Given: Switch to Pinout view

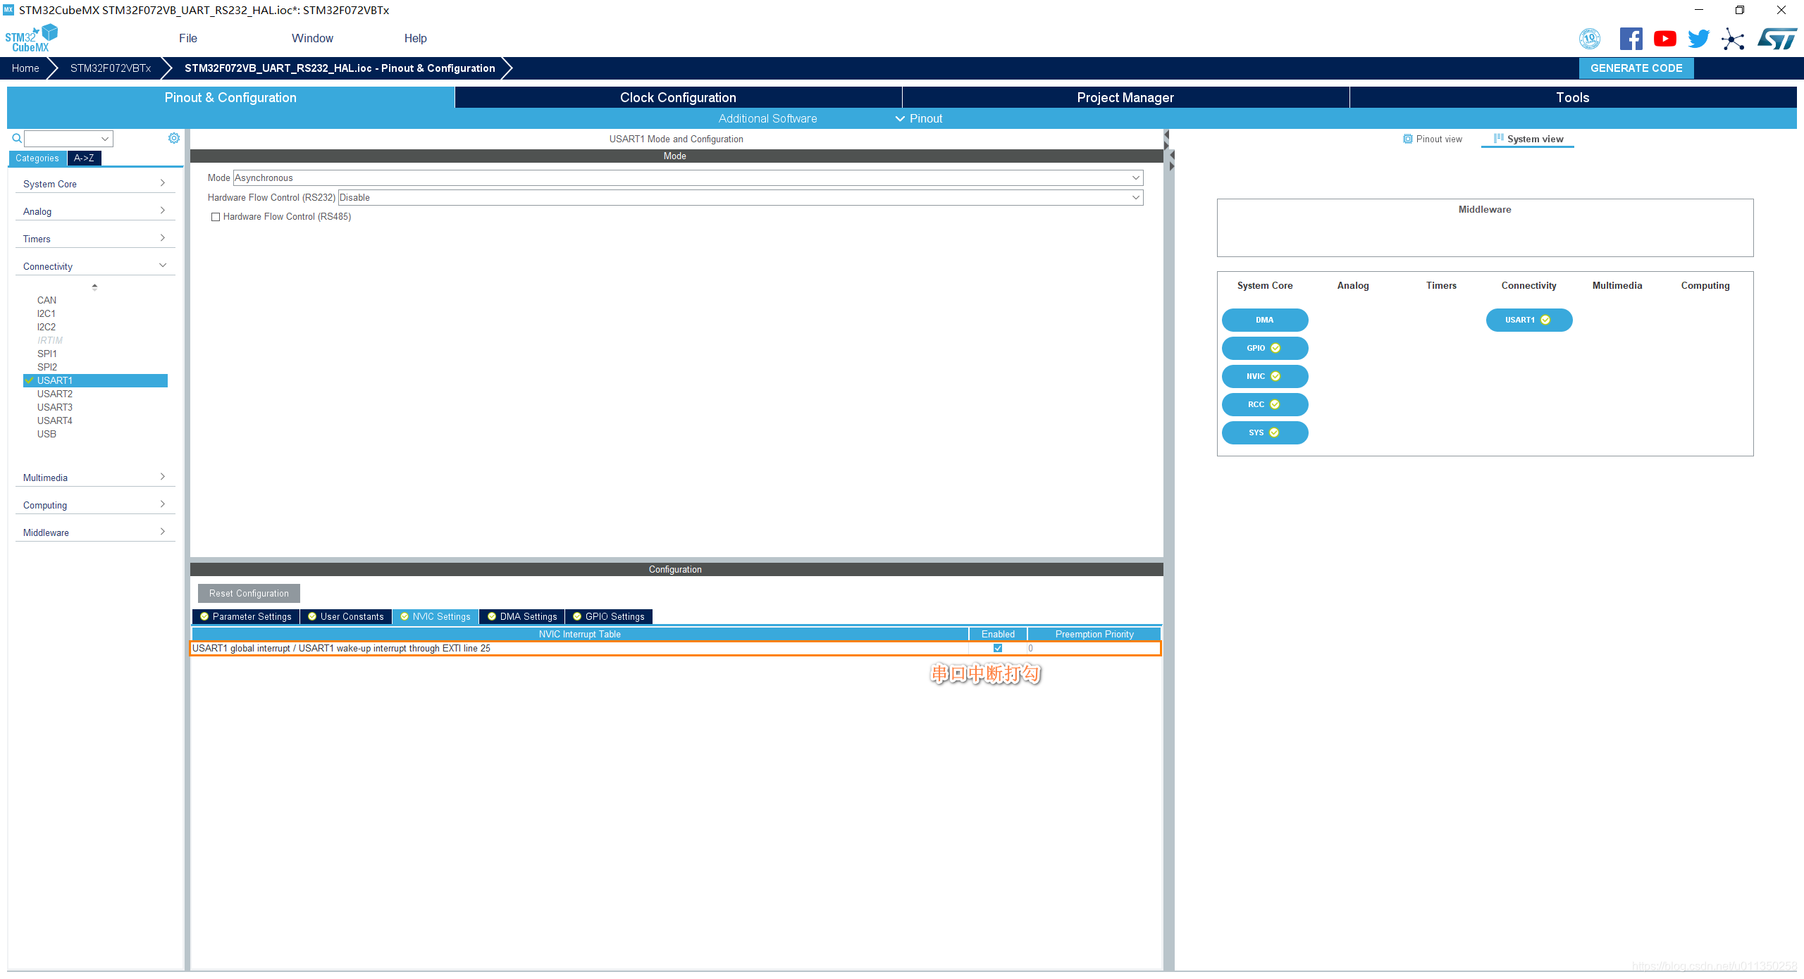Looking at the screenshot, I should tap(1432, 139).
